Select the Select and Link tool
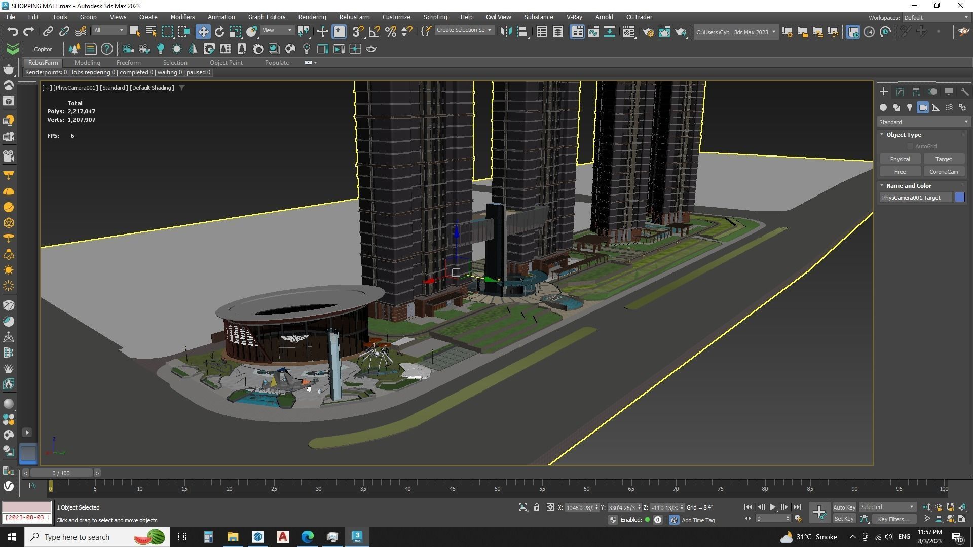Image resolution: width=973 pixels, height=547 pixels. click(x=48, y=31)
